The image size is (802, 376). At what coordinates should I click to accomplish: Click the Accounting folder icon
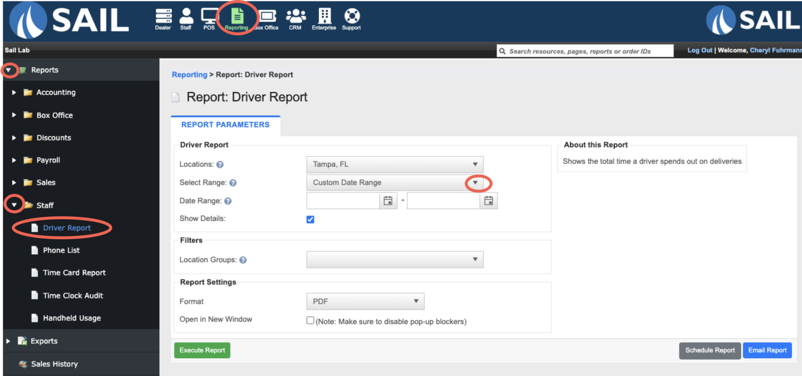28,92
